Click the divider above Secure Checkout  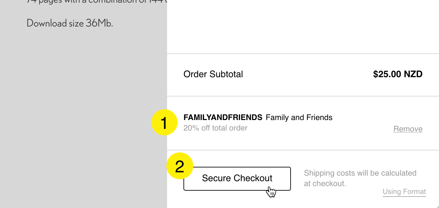303,150
